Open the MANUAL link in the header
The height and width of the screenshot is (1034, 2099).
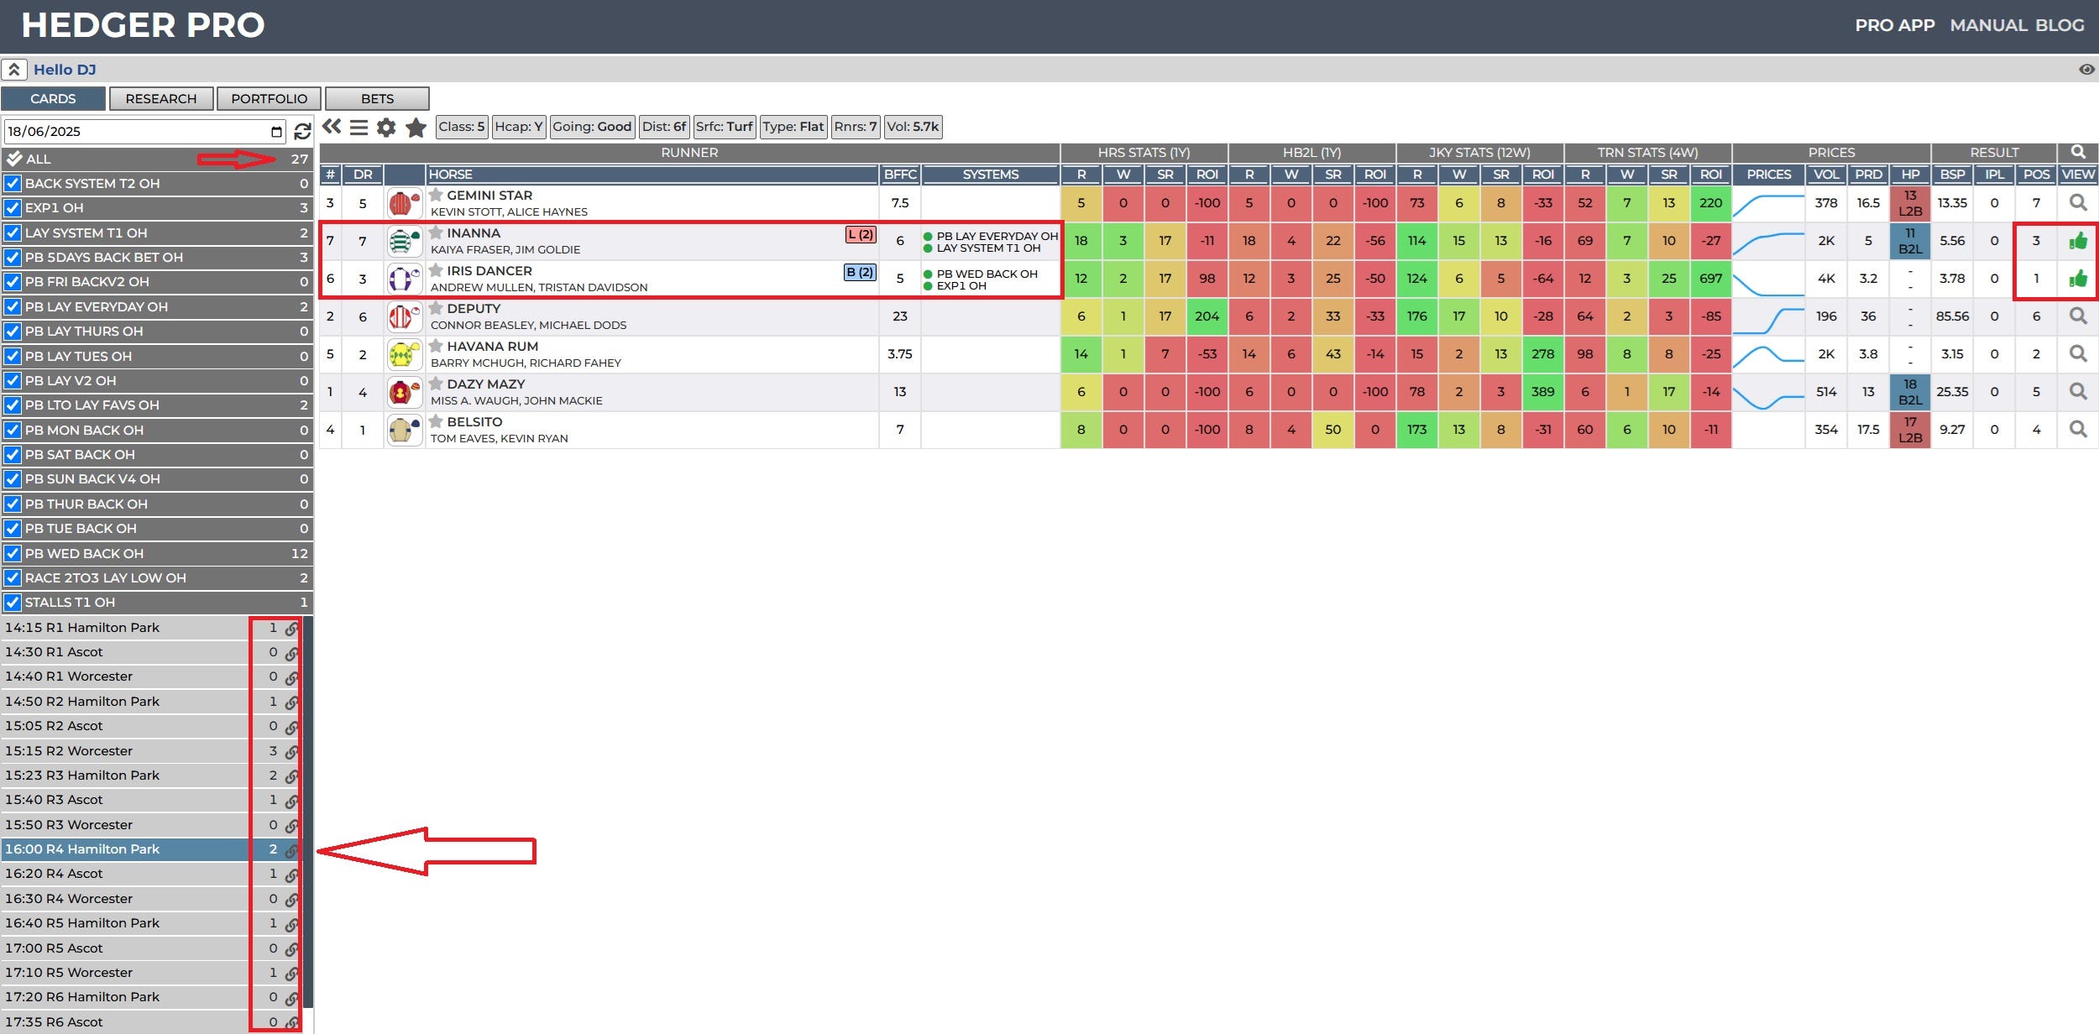click(x=1988, y=25)
